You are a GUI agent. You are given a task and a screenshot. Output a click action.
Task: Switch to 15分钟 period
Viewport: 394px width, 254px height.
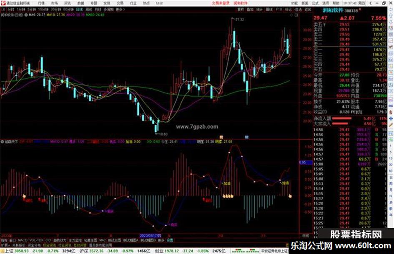coord(43,9)
